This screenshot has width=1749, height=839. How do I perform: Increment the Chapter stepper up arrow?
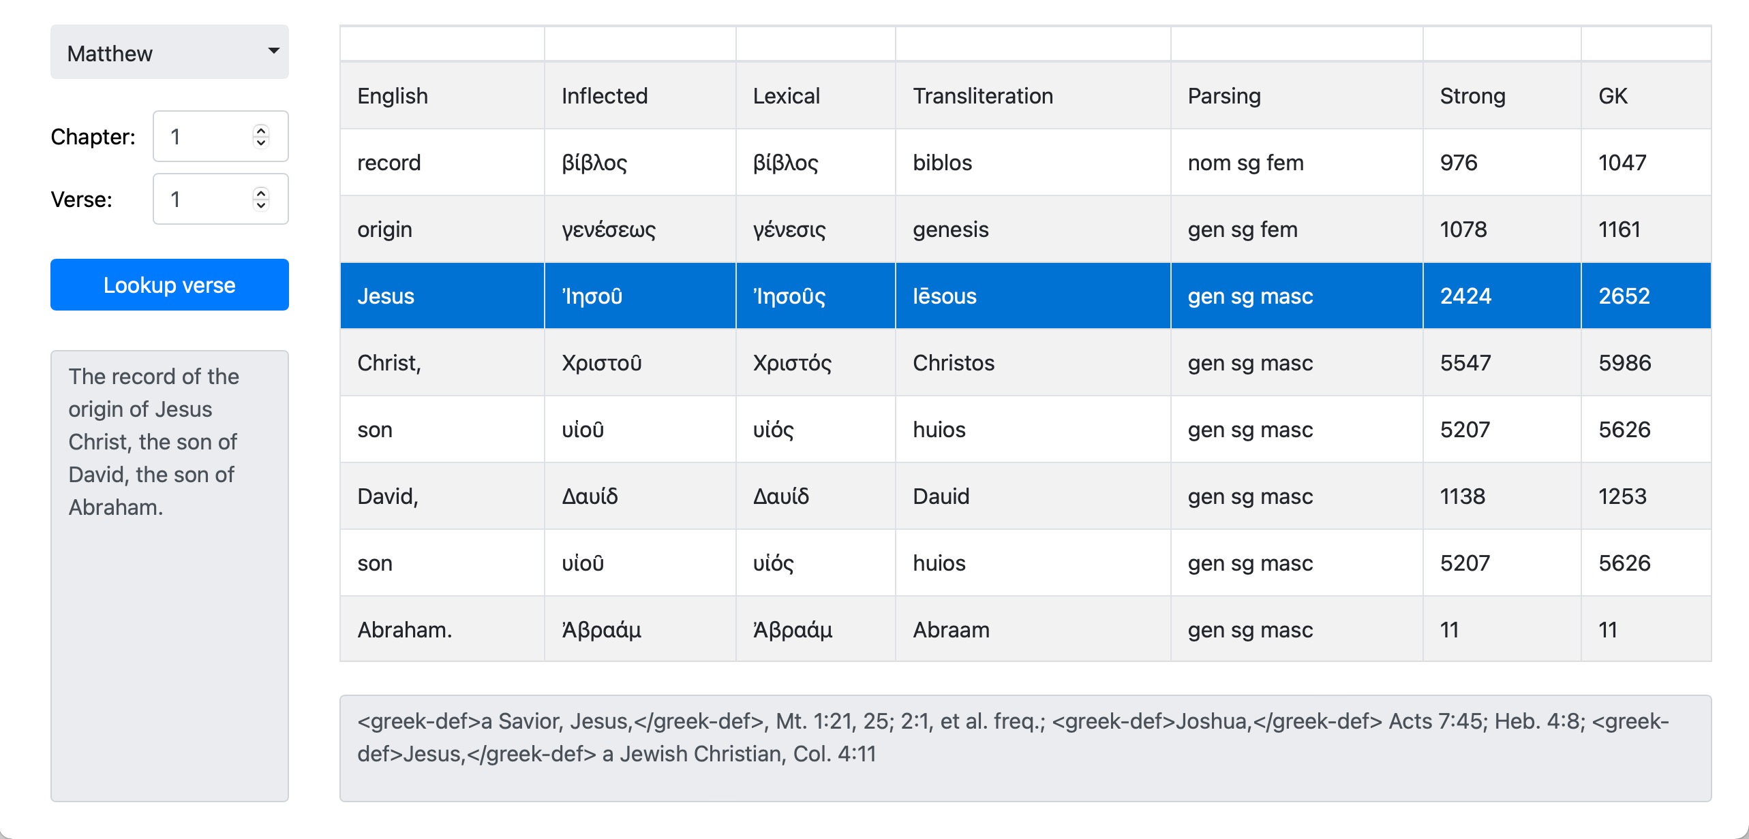[x=260, y=130]
